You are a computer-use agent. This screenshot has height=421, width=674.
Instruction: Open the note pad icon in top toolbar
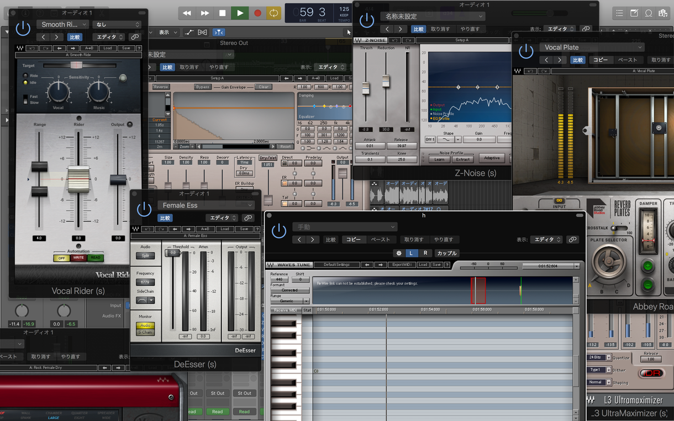coord(634,13)
